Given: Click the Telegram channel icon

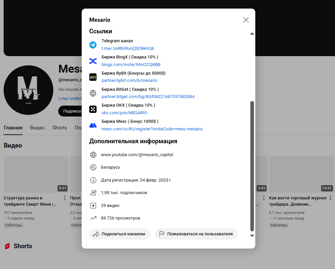Looking at the screenshot, I should [x=93, y=45].
